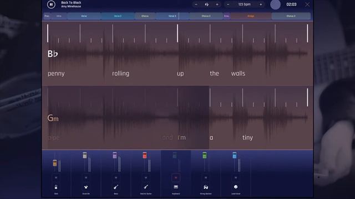Screen dimensions: 355x199
Task: Select the first short section at the strip start
Action: coord(47,16)
